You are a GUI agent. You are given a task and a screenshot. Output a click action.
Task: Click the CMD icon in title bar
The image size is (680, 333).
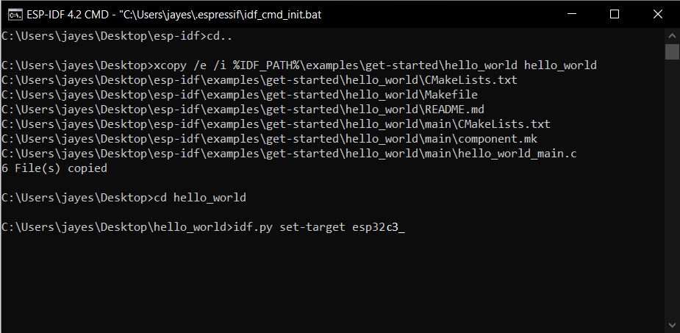click(15, 14)
